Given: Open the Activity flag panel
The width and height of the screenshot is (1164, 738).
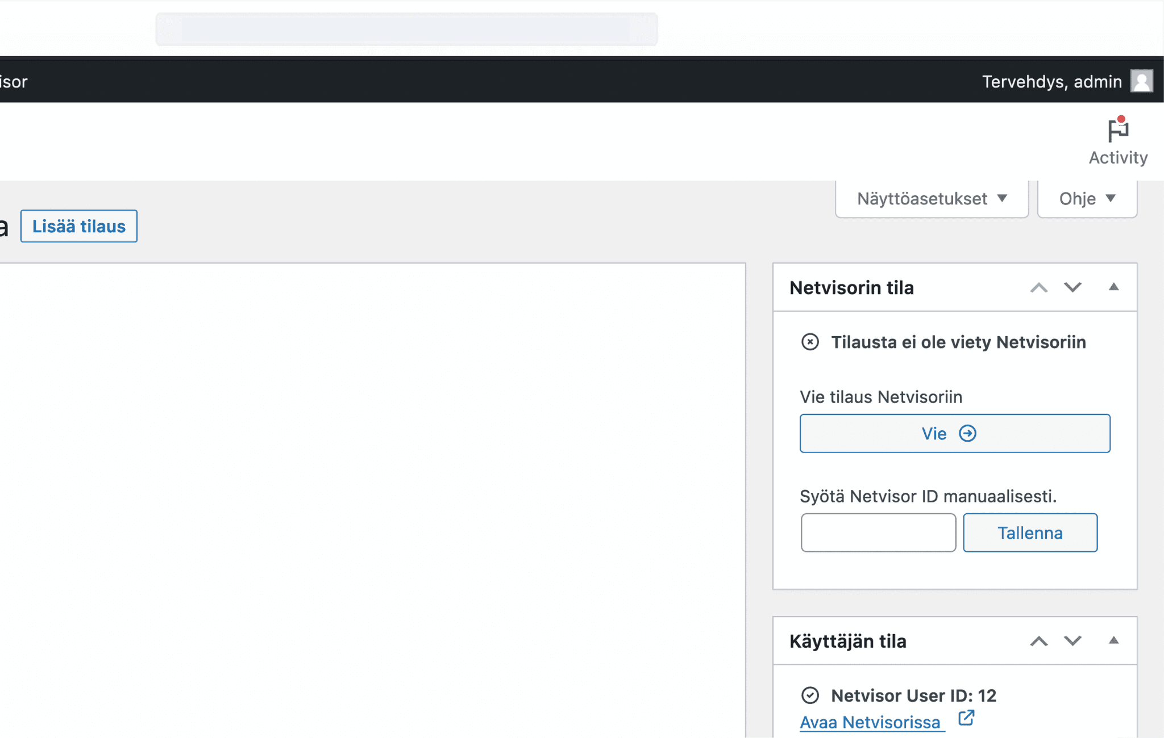Looking at the screenshot, I should [1118, 142].
